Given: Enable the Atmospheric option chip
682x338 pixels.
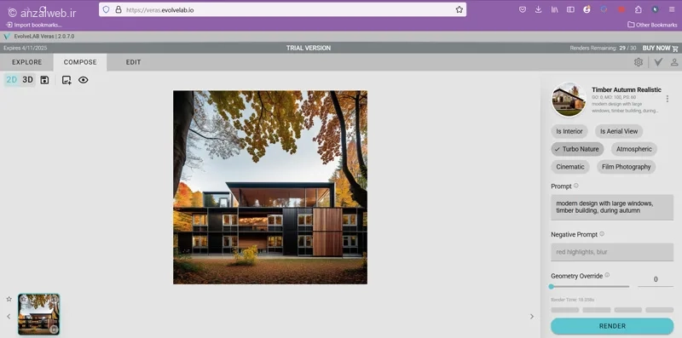Looking at the screenshot, I should (x=633, y=149).
